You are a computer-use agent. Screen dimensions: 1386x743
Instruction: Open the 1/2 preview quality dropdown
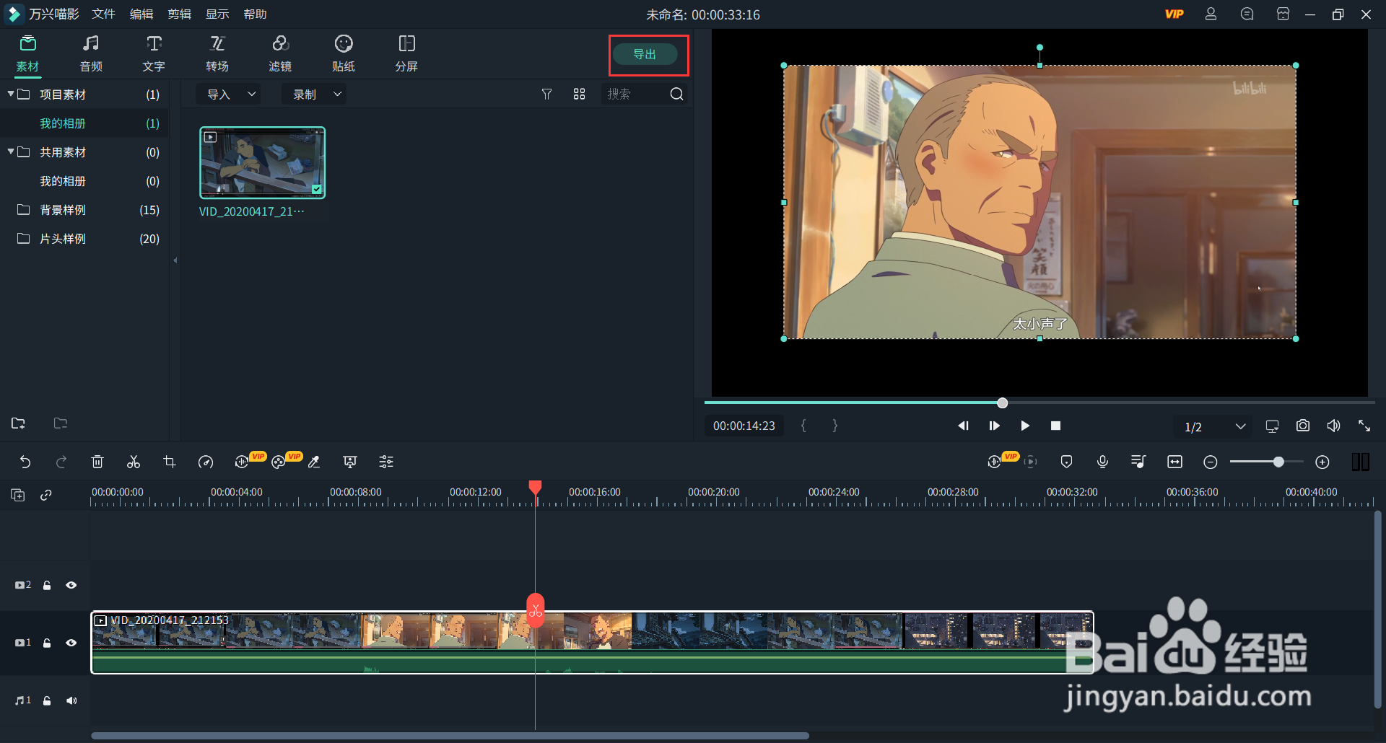1215,426
